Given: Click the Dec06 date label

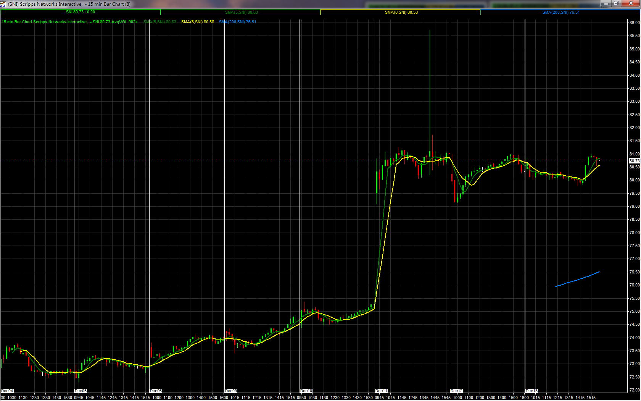Looking at the screenshot, I should [156, 391].
